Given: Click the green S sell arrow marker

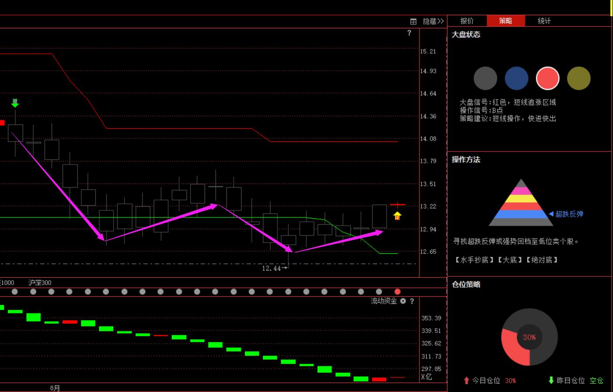Looking at the screenshot, I should click(15, 103).
